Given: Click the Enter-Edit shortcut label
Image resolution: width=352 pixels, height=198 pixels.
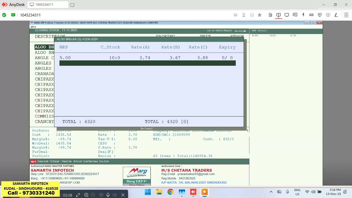Looking at the screenshot, I should click(x=43, y=161).
